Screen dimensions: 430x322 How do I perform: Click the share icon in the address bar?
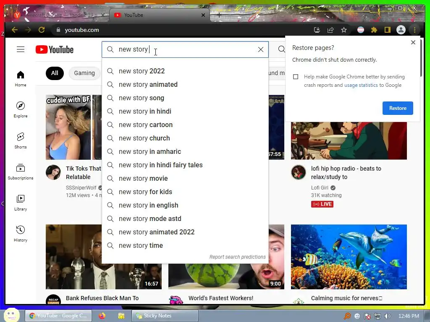coord(330,30)
